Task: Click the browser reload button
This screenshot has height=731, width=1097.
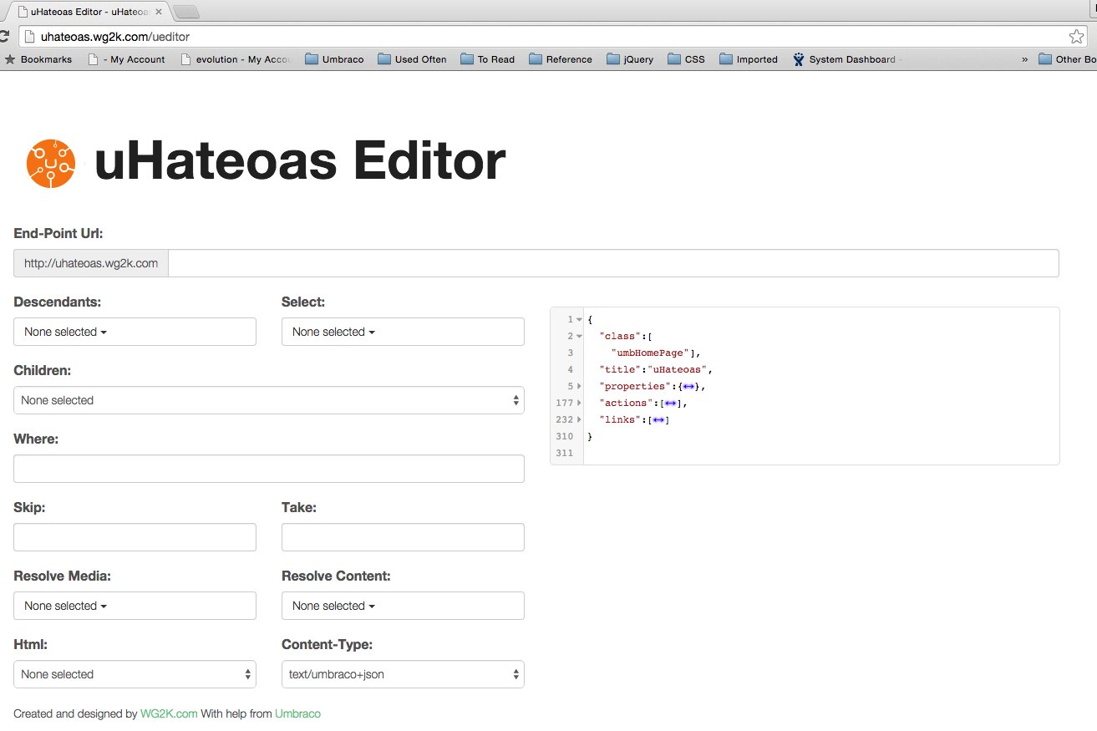Action: point(4,37)
